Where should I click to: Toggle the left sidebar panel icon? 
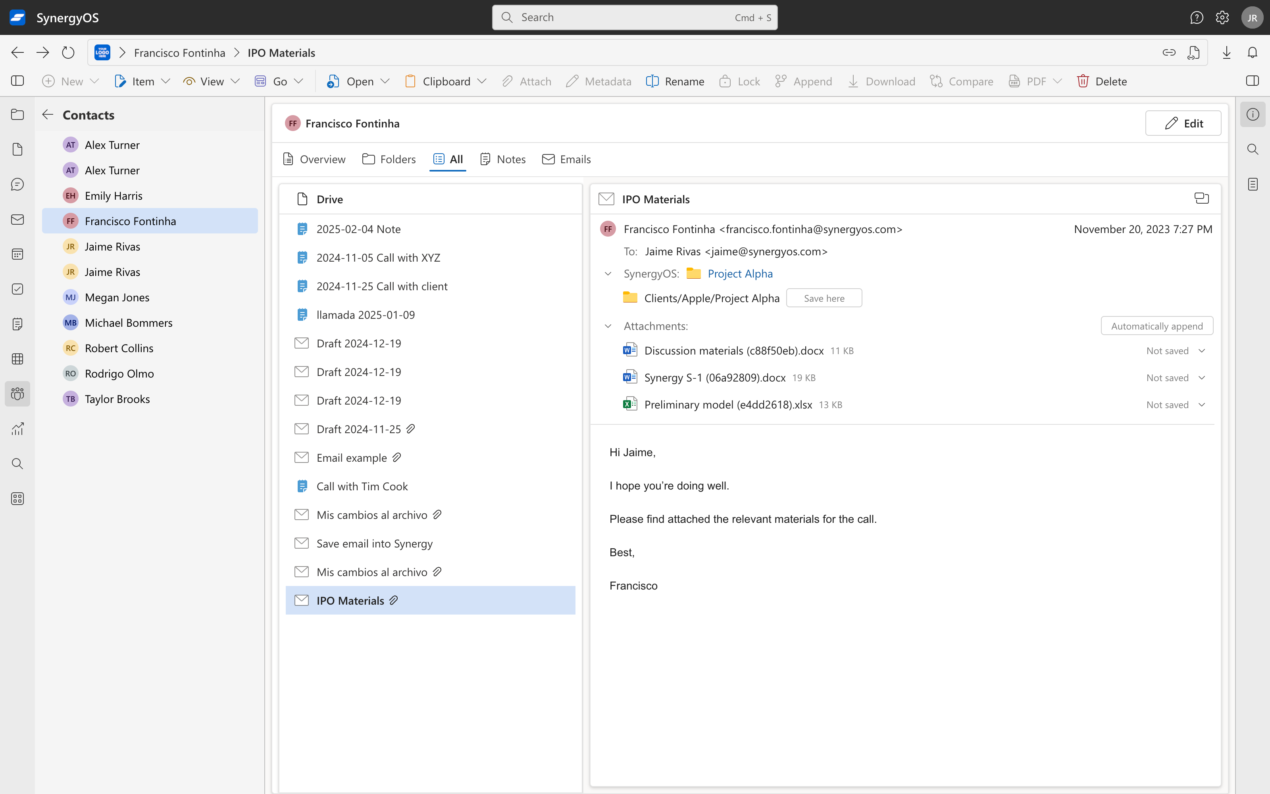17,81
